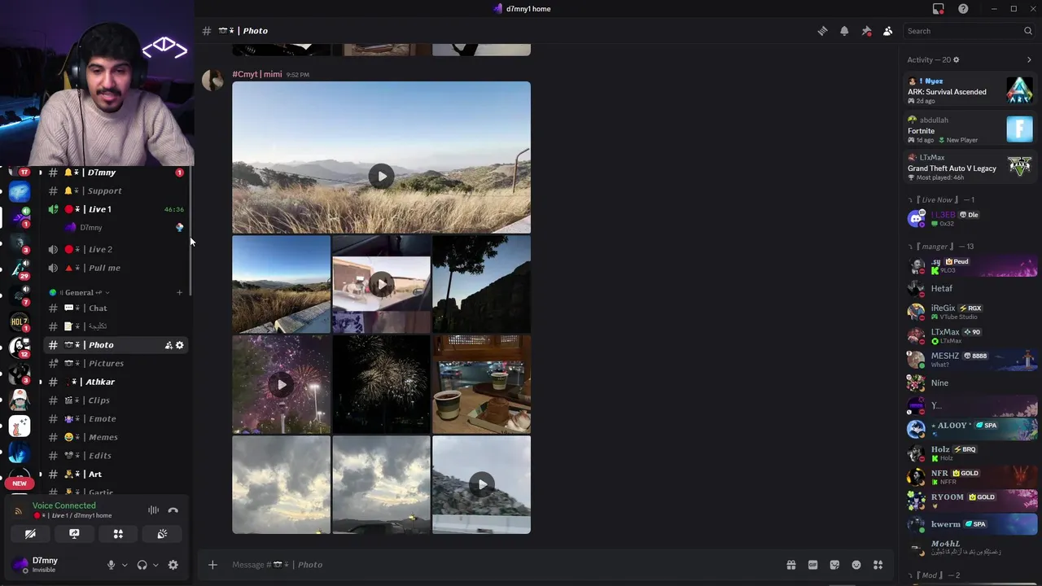Click the NEW unread indicator pill

pyautogui.click(x=20, y=483)
